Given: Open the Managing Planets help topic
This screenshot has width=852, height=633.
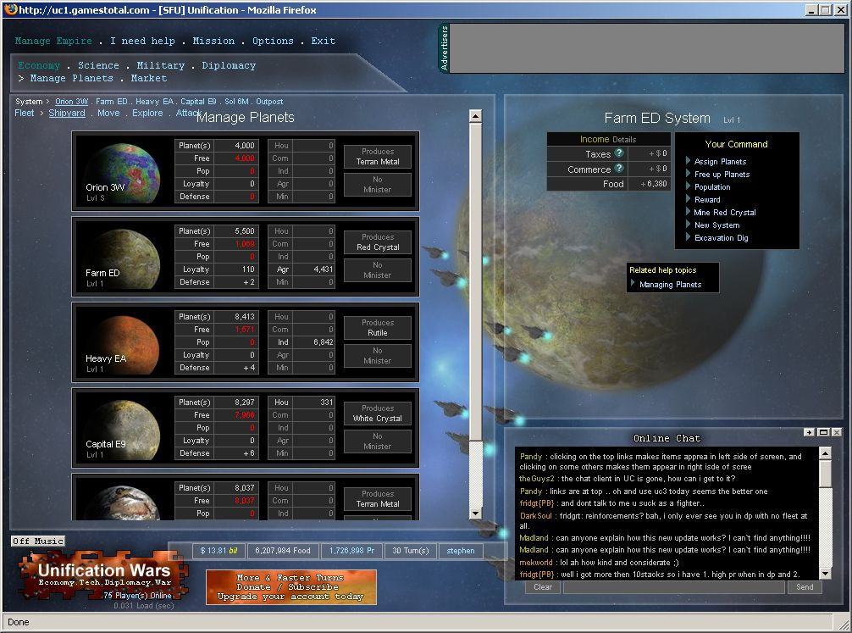Looking at the screenshot, I should pos(670,285).
